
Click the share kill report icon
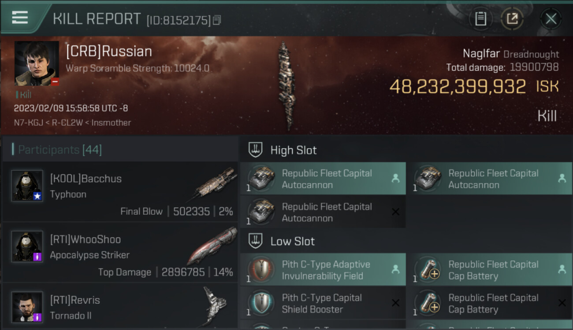pyautogui.click(x=512, y=19)
